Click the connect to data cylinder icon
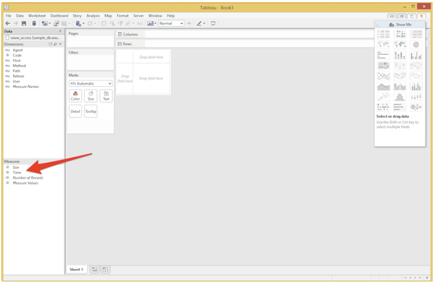 coord(34,23)
